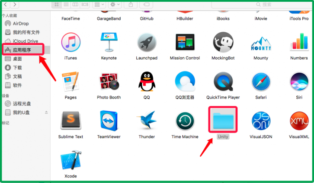Click the Photo Booth icon
Viewport: 314px width, 183px height.
click(109, 81)
